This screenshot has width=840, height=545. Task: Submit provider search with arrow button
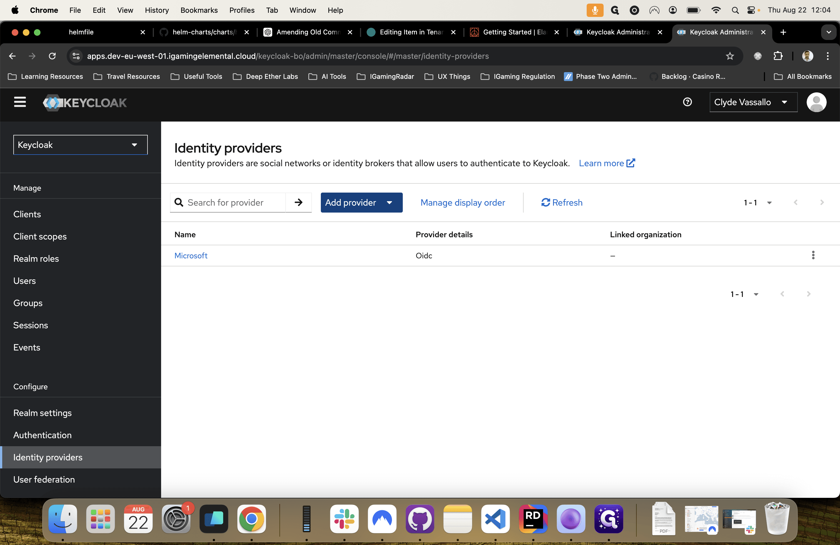298,202
